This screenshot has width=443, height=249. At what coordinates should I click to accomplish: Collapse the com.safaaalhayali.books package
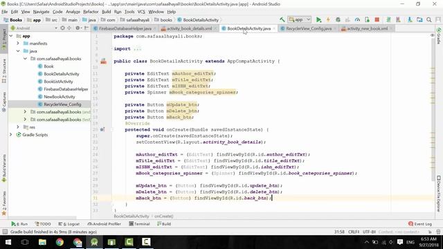(25, 59)
